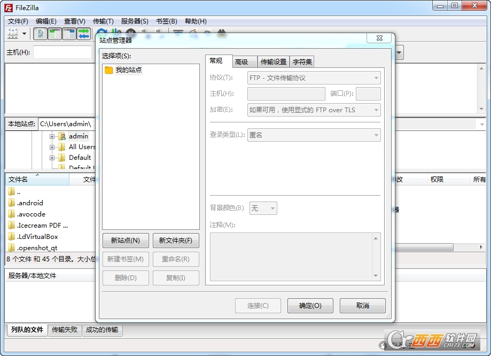This screenshot has height=356, width=491.
Task: Click the 端口(P) port input field
Action: pyautogui.click(x=368, y=94)
